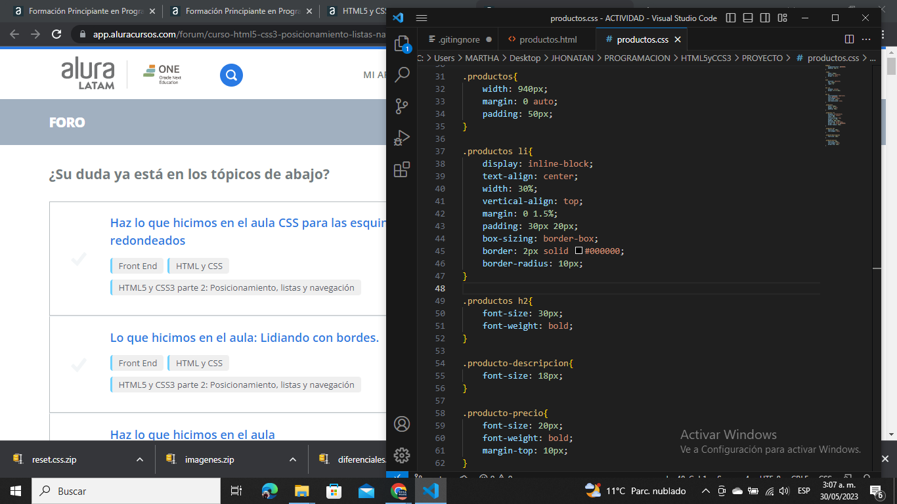The width and height of the screenshot is (897, 504).
Task: Close the productos.css editor tab
Action: click(x=678, y=39)
